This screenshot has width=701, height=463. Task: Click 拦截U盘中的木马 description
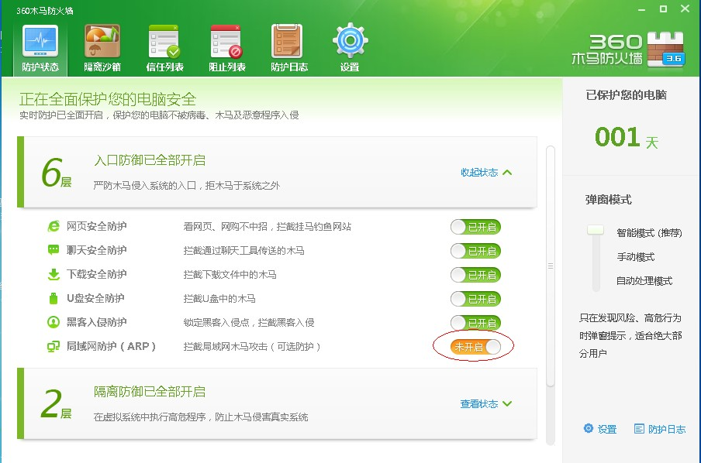coord(219,299)
